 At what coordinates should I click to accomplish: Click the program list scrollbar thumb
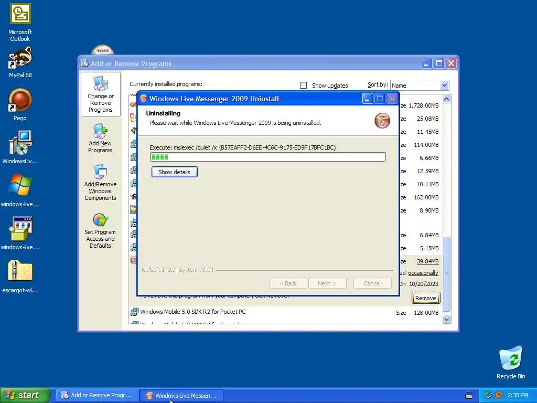[447, 274]
